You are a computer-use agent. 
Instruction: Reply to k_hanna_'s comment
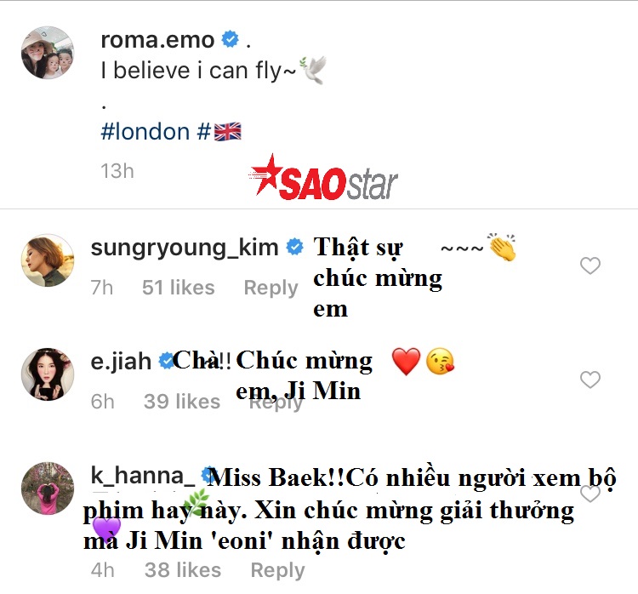(x=277, y=570)
